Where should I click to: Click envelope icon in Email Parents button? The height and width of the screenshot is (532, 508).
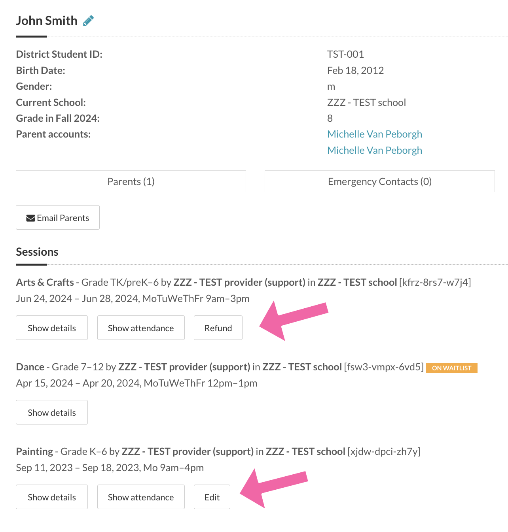tap(30, 218)
